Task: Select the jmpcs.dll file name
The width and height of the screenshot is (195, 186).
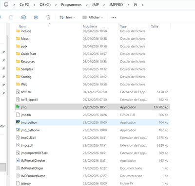Action: (x=27, y=145)
